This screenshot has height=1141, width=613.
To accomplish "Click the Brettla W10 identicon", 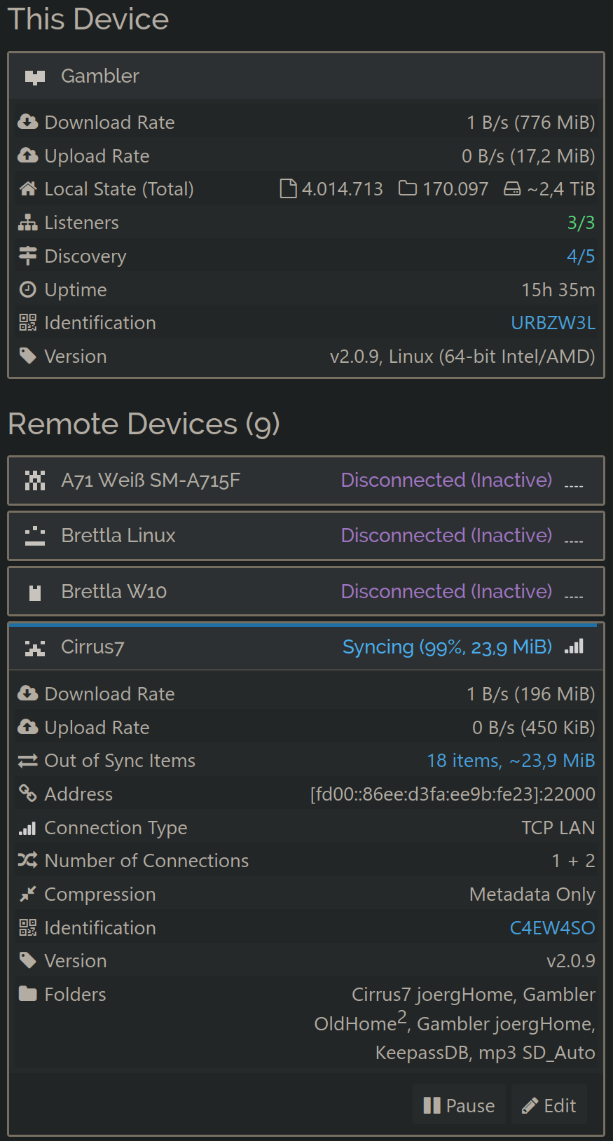I will pyautogui.click(x=35, y=593).
